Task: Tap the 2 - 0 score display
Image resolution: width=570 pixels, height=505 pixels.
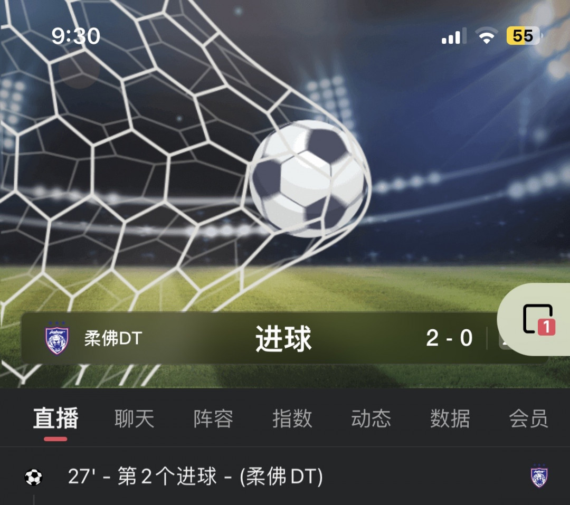Action: 449,338
